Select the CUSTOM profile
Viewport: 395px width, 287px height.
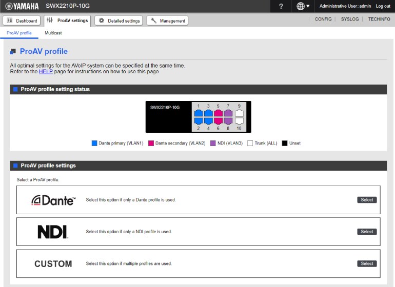click(x=367, y=263)
